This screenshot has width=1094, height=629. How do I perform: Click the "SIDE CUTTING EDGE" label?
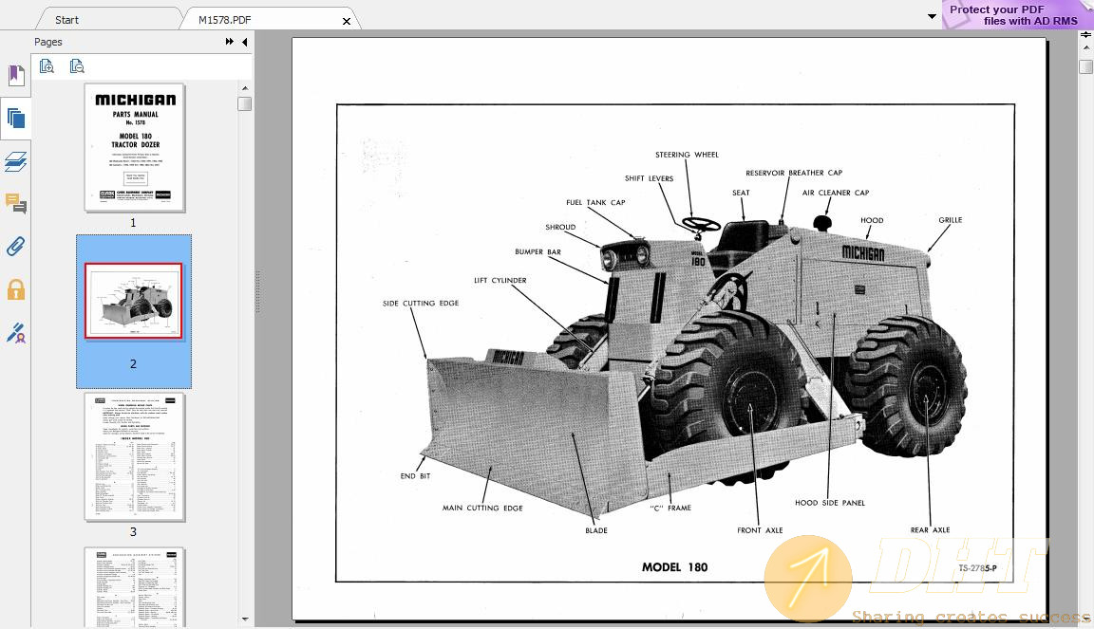421,304
